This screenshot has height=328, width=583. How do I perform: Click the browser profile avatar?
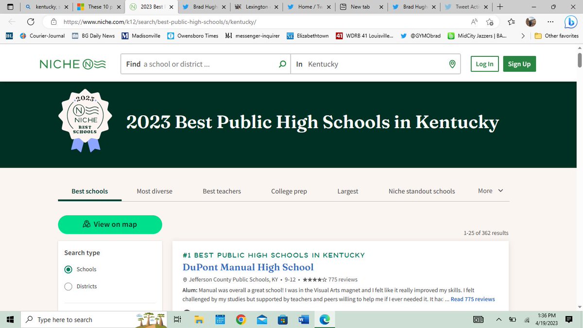tap(531, 22)
